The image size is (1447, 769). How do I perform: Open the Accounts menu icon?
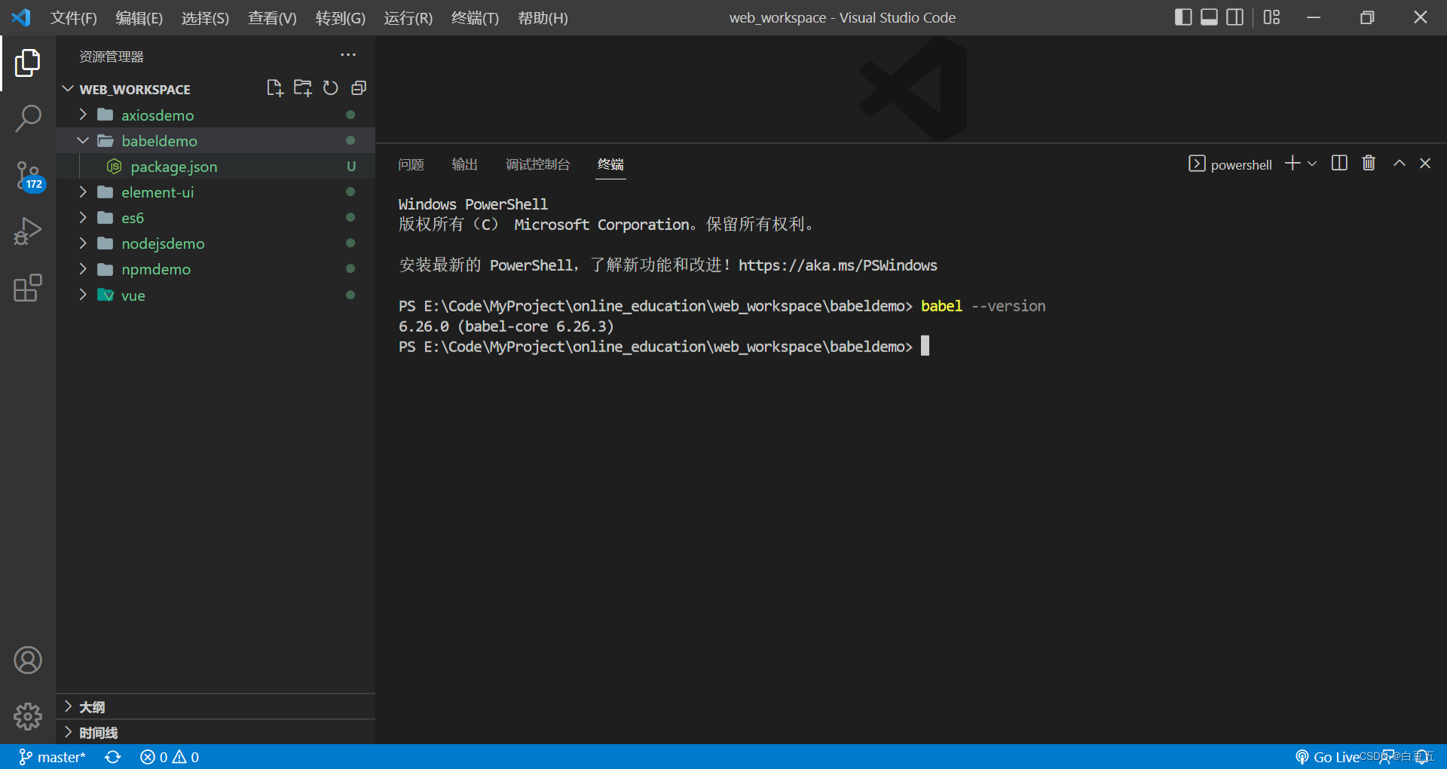28,660
